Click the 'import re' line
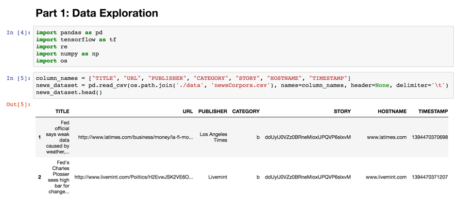The width and height of the screenshot is (457, 197). click(52, 47)
